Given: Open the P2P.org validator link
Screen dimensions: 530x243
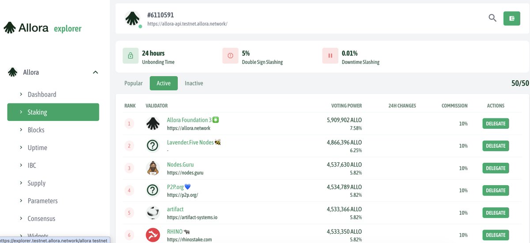Looking at the screenshot, I should click(175, 187).
